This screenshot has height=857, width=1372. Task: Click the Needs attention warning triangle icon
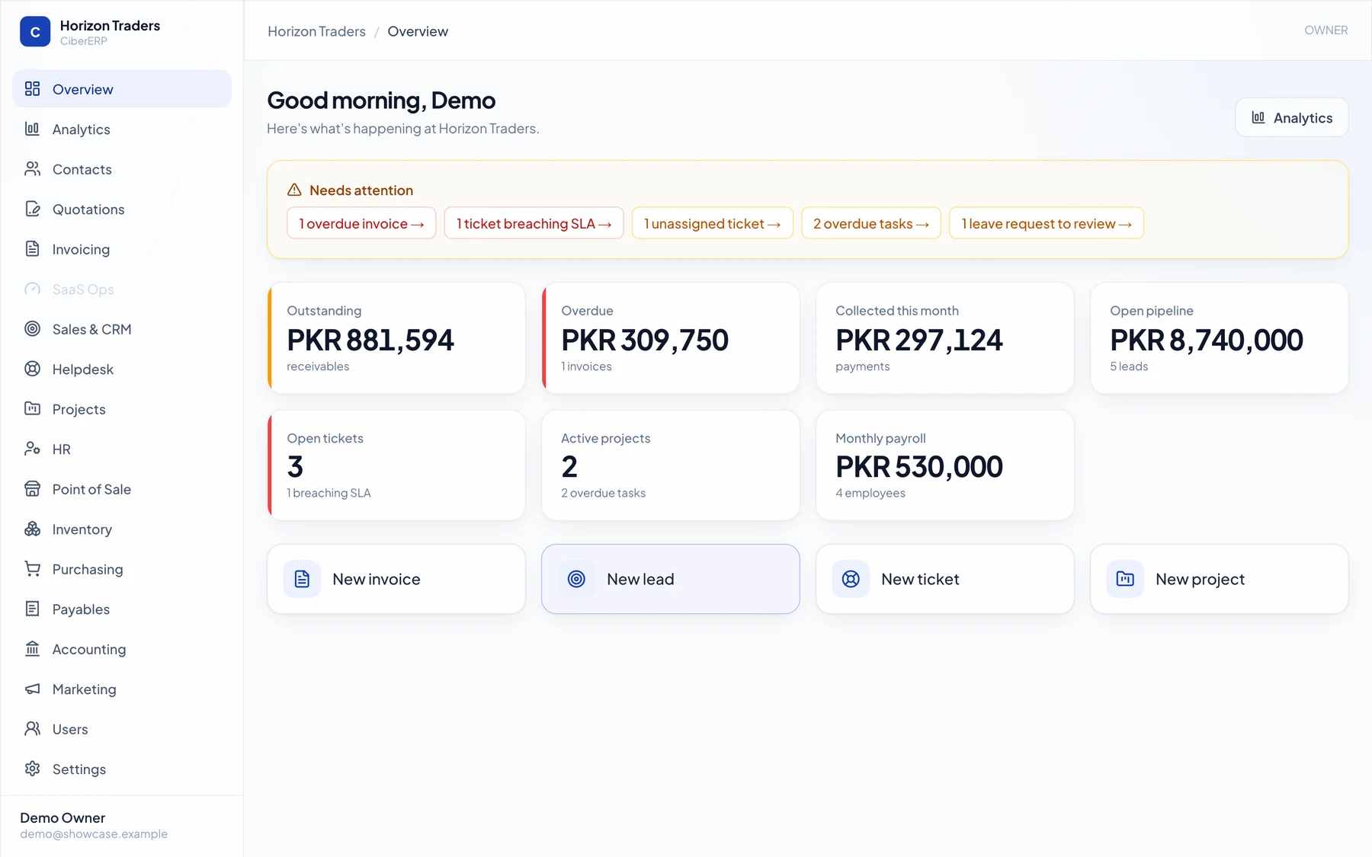pyautogui.click(x=294, y=190)
